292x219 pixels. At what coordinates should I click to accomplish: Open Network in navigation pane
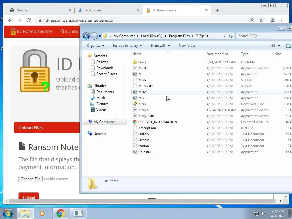(x=100, y=133)
